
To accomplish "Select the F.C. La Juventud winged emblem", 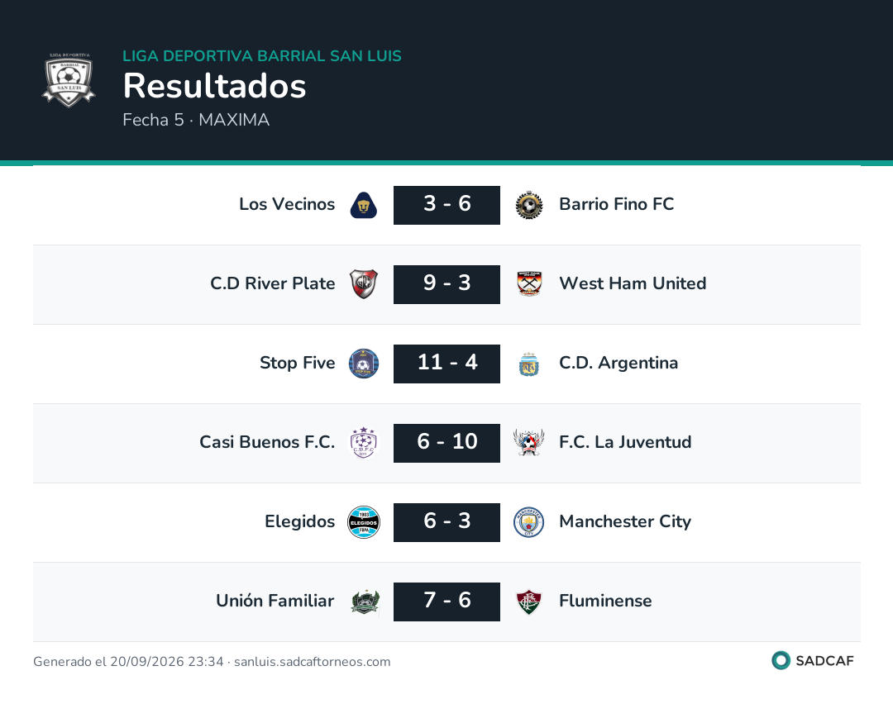I will (x=529, y=443).
